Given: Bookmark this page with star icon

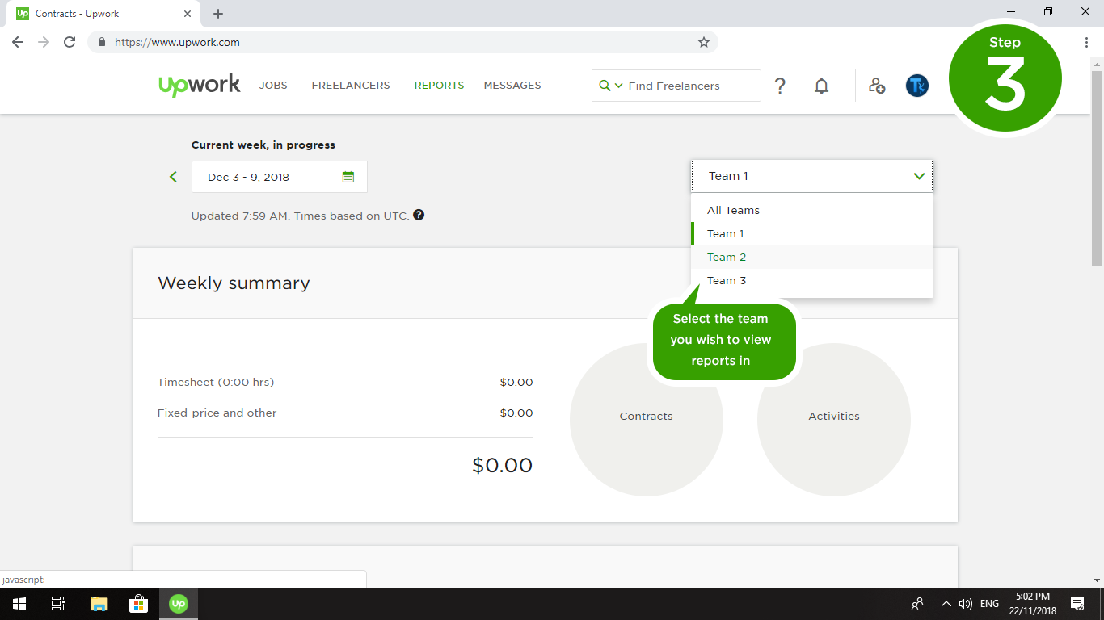Looking at the screenshot, I should tap(703, 42).
